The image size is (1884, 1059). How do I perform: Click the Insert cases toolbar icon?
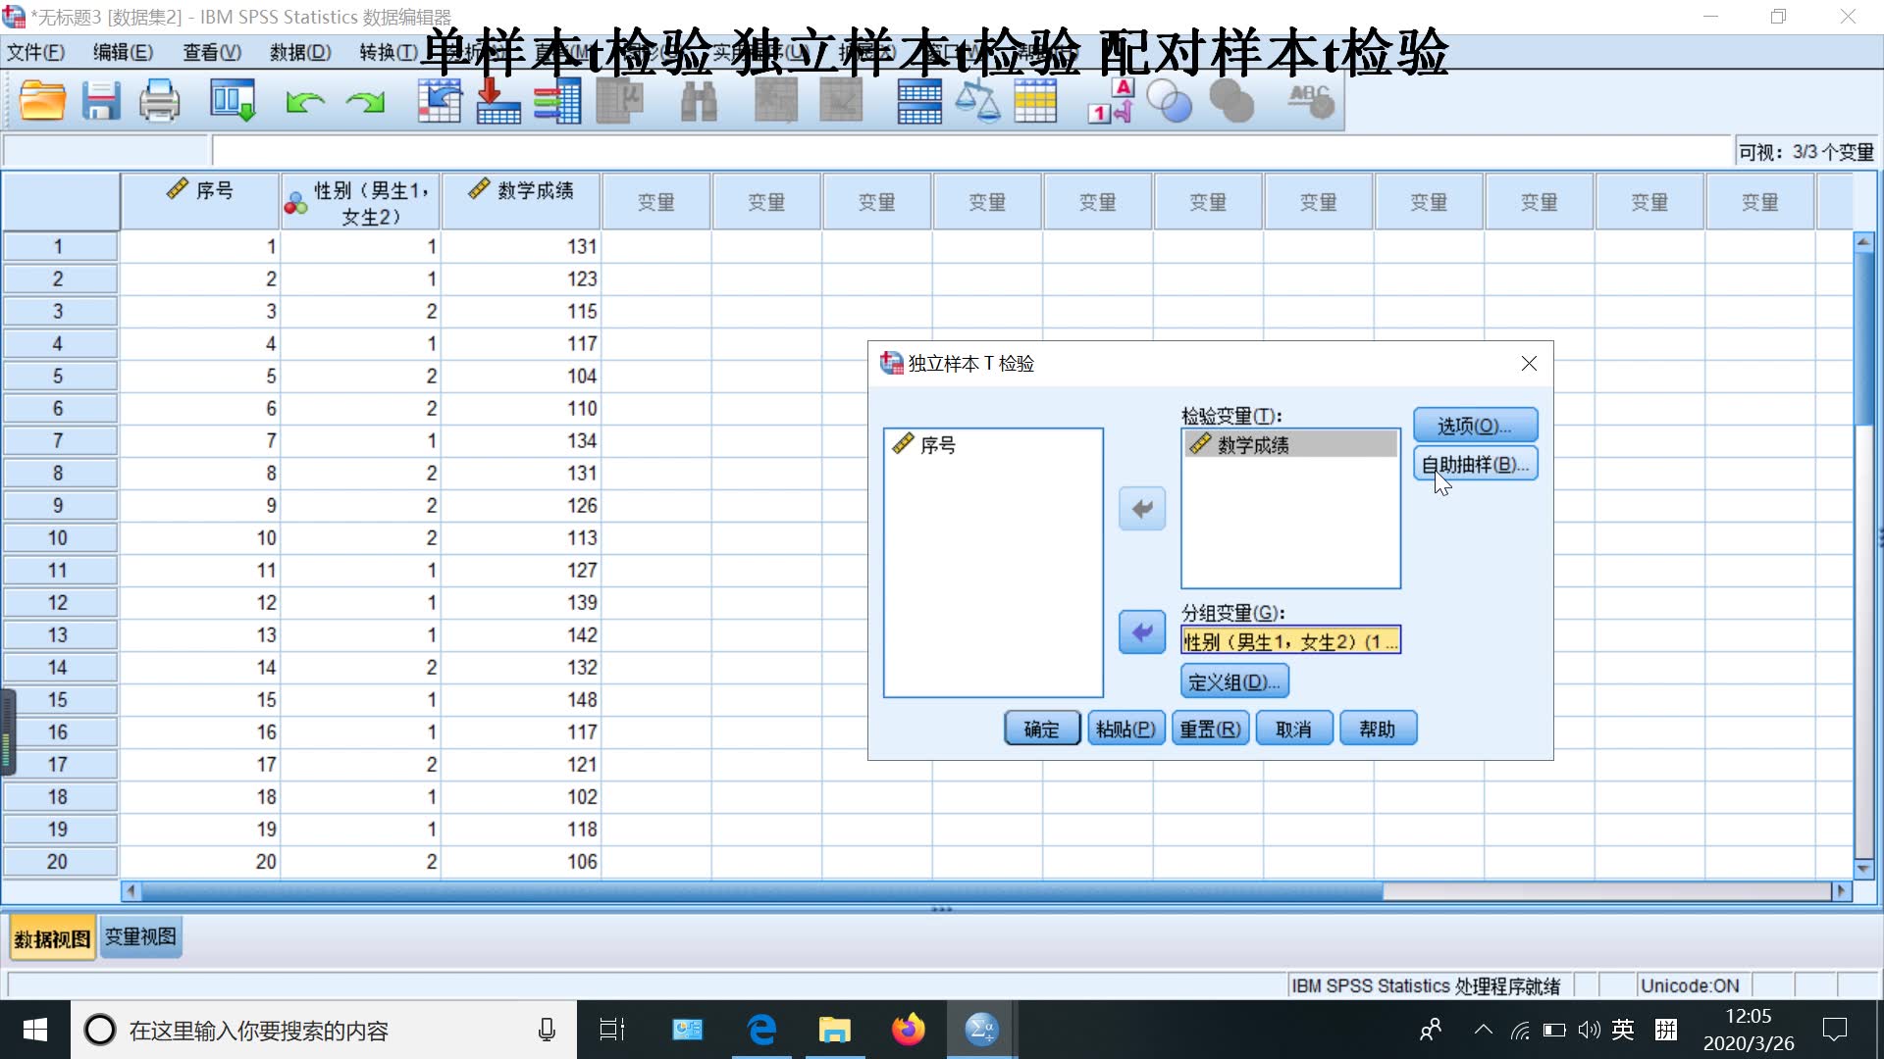[776, 101]
